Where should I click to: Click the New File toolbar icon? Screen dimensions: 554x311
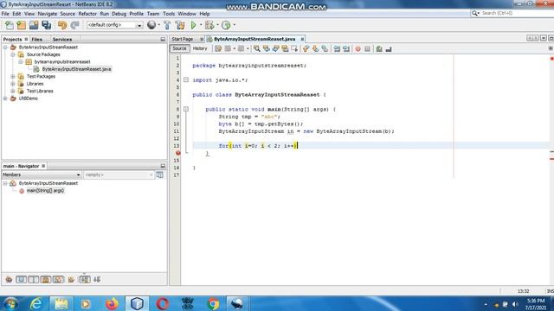click(x=10, y=25)
